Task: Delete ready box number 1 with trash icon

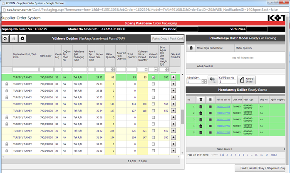Action: pos(201,107)
